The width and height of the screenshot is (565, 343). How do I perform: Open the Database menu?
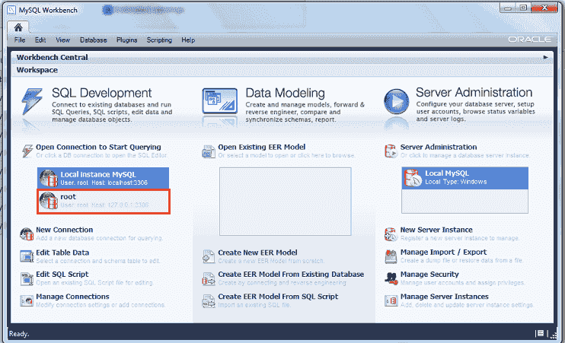pos(94,40)
